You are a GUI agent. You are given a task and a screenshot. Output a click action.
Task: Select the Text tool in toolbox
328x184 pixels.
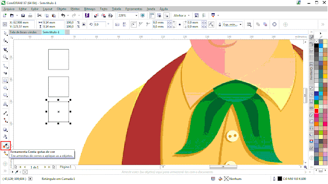(5, 104)
